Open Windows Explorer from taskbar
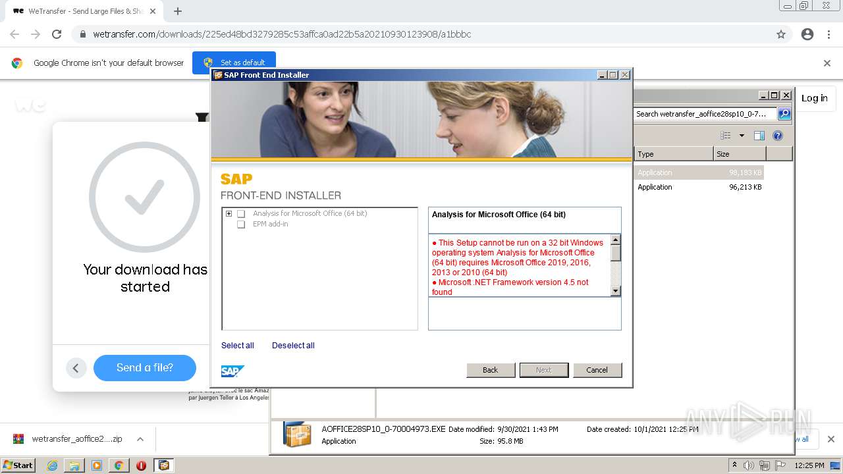This screenshot has width=843, height=474. 74,465
